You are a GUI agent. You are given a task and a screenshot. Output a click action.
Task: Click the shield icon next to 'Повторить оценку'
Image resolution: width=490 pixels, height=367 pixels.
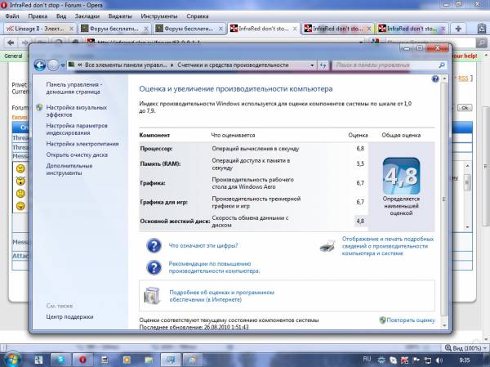[382, 320]
